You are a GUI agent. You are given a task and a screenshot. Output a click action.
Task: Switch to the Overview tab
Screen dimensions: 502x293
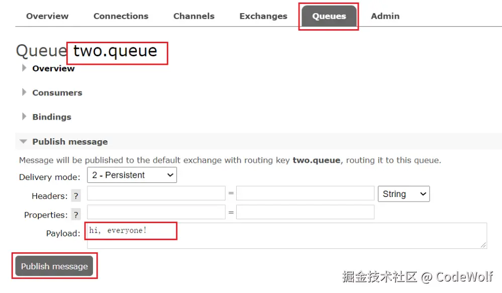coord(47,16)
